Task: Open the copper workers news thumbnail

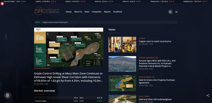Action: (x=122, y=44)
